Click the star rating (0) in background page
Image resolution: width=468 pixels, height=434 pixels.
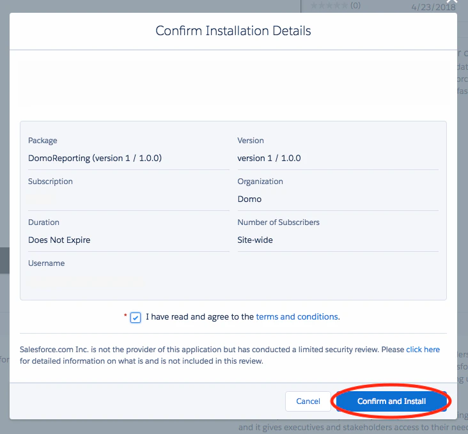(x=336, y=5)
